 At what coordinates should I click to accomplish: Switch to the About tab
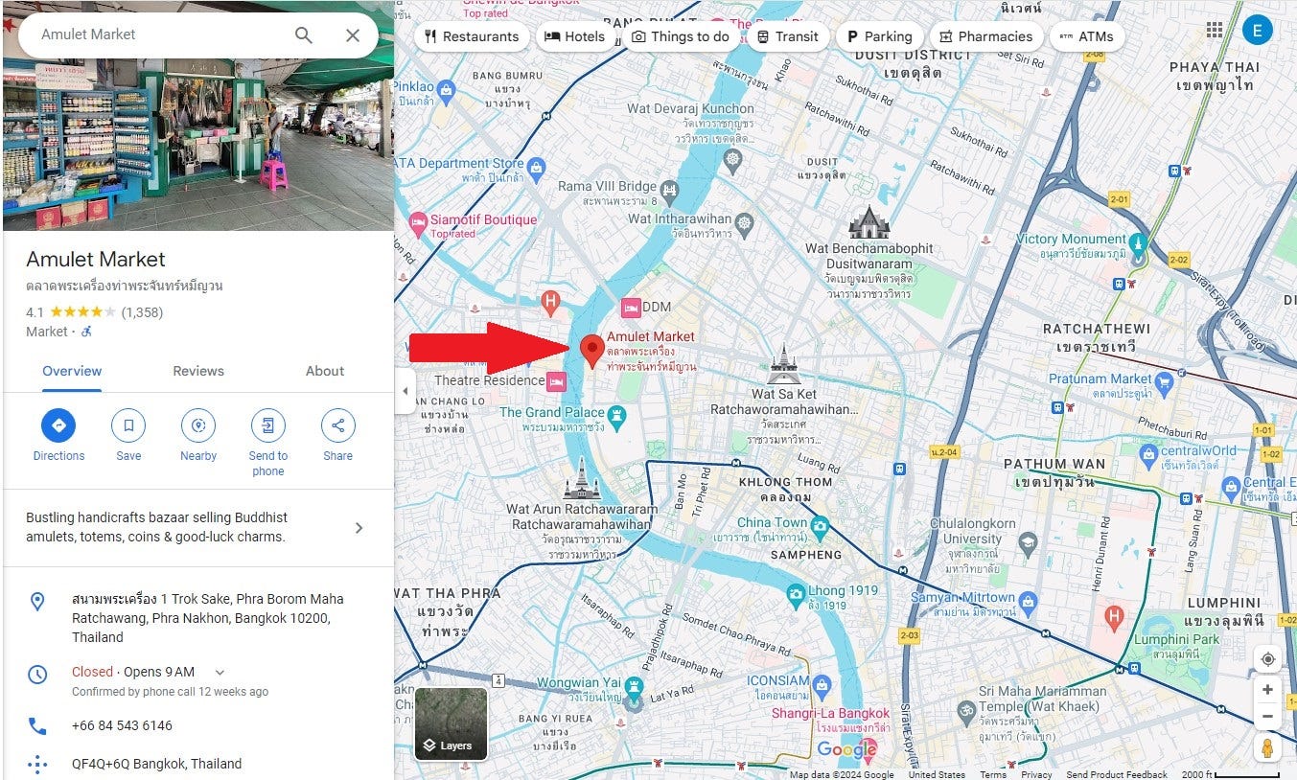tap(325, 371)
